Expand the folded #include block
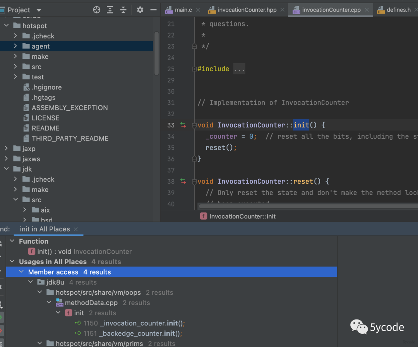 (194, 69)
